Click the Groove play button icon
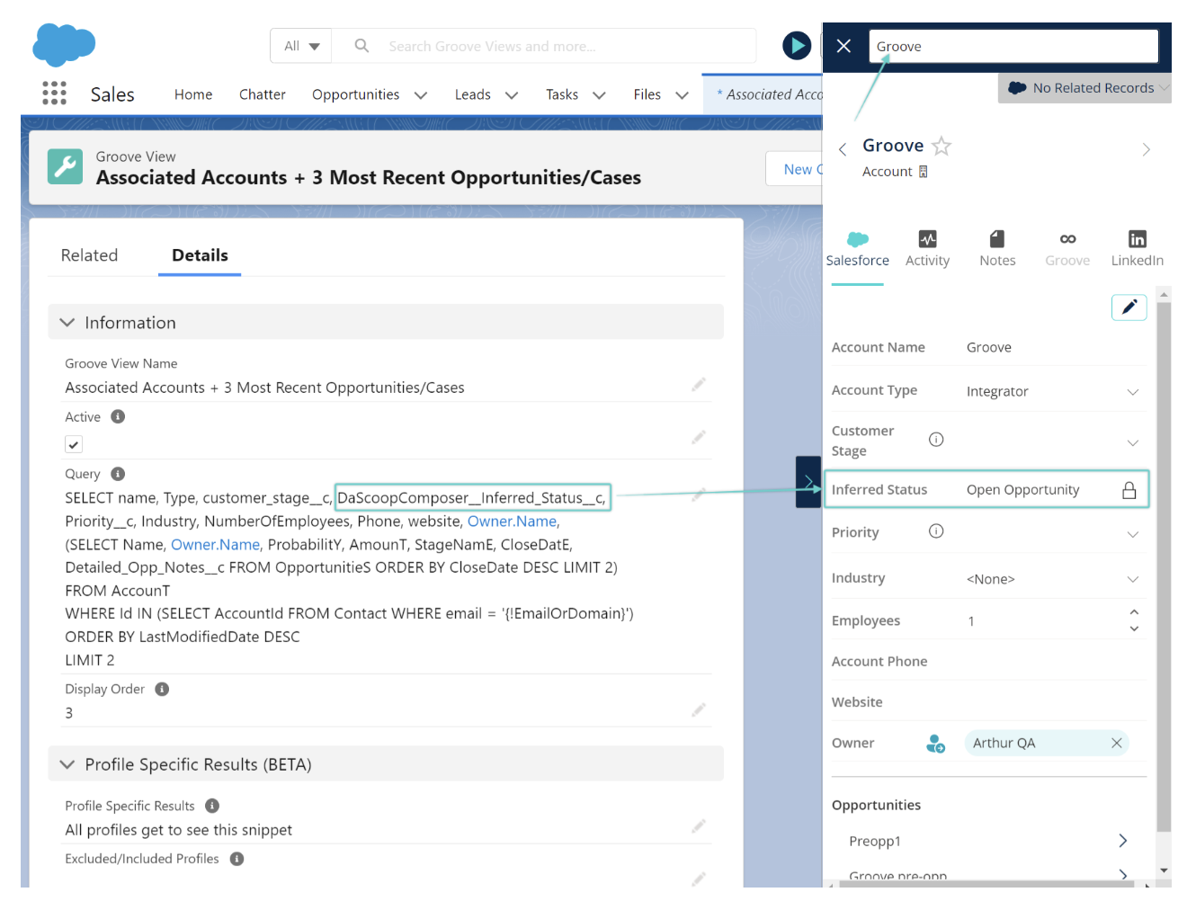Screen dimensions: 1187x901 (797, 45)
